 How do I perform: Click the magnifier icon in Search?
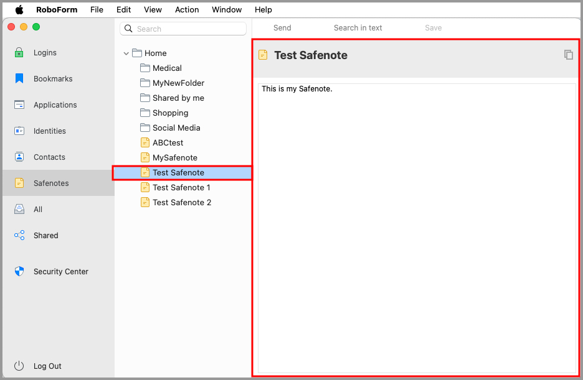point(128,29)
